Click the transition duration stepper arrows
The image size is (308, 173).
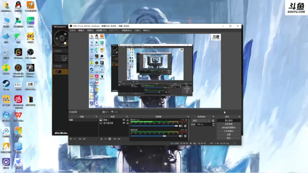point(214,124)
